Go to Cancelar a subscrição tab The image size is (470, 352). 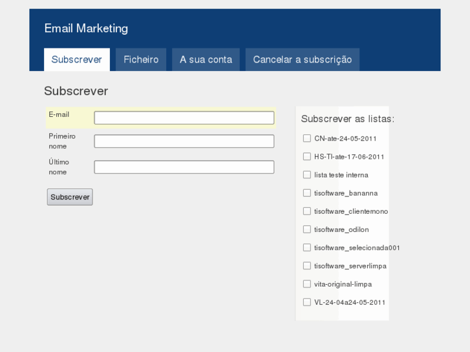pyautogui.click(x=303, y=59)
